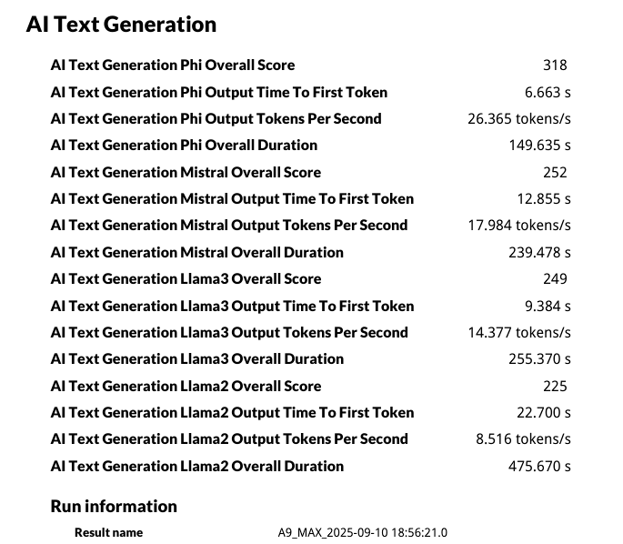Select the Phi Overall Score label

click(x=173, y=65)
